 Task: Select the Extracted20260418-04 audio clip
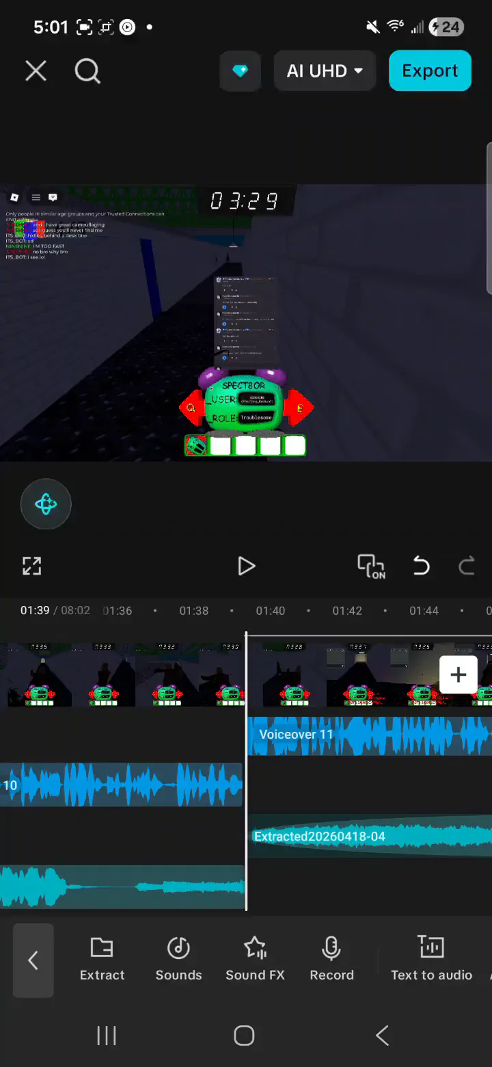pos(369,837)
